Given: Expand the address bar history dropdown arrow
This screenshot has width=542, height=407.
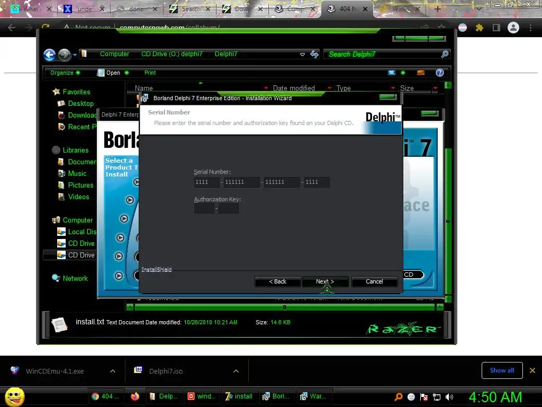Looking at the screenshot, I should click(x=302, y=55).
